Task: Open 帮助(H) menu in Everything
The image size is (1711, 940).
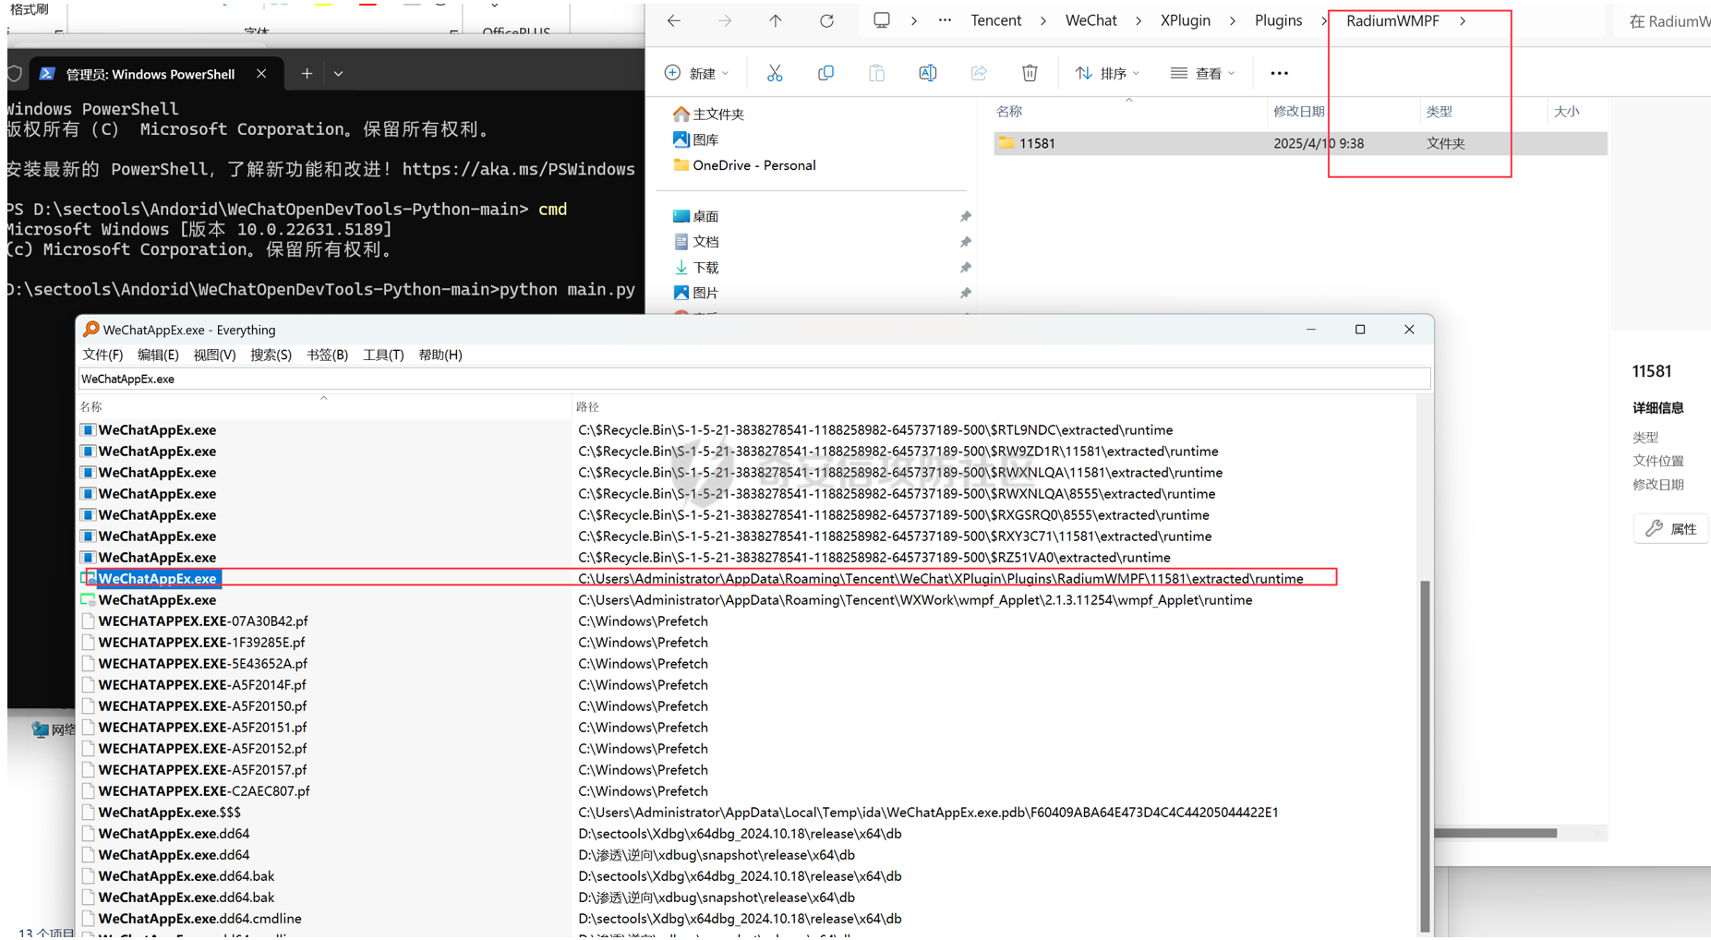Action: (x=440, y=355)
